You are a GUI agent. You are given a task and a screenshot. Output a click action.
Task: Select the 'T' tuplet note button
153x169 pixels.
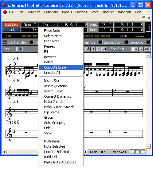click(x=93, y=49)
